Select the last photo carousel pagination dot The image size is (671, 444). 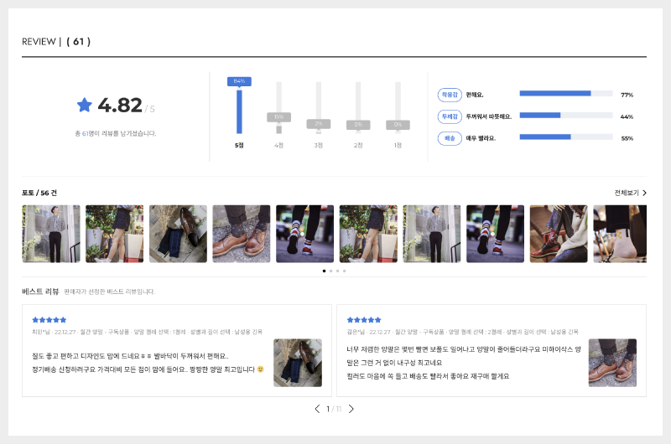pyautogui.click(x=344, y=271)
